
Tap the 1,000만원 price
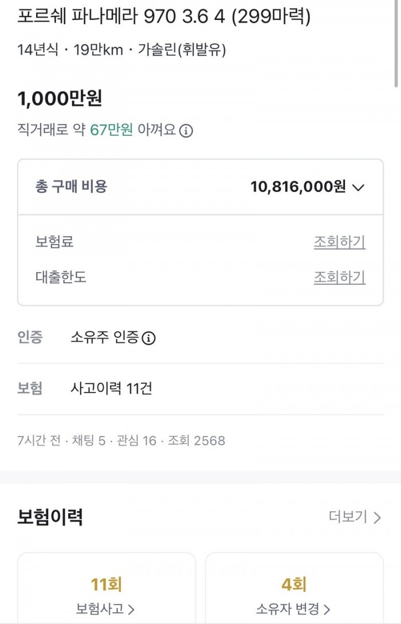[60, 99]
